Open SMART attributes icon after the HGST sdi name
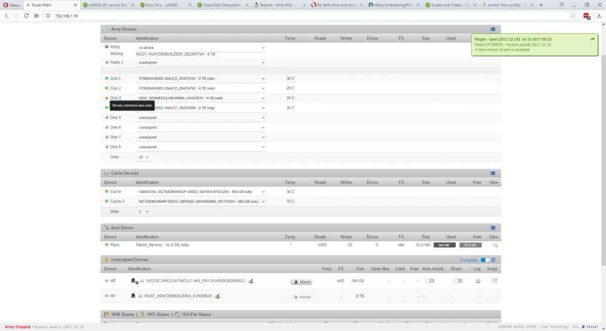The image size is (606, 331). [x=218, y=296]
